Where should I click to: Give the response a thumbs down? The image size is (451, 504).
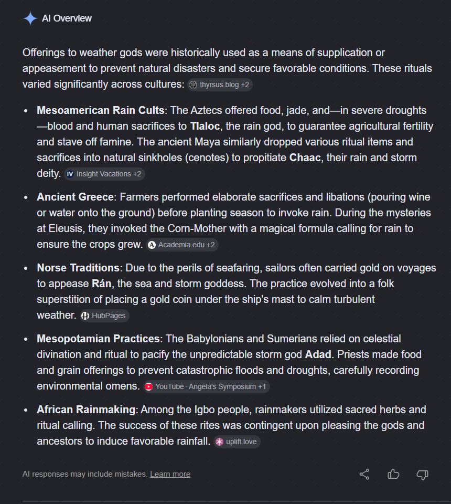coord(422,475)
